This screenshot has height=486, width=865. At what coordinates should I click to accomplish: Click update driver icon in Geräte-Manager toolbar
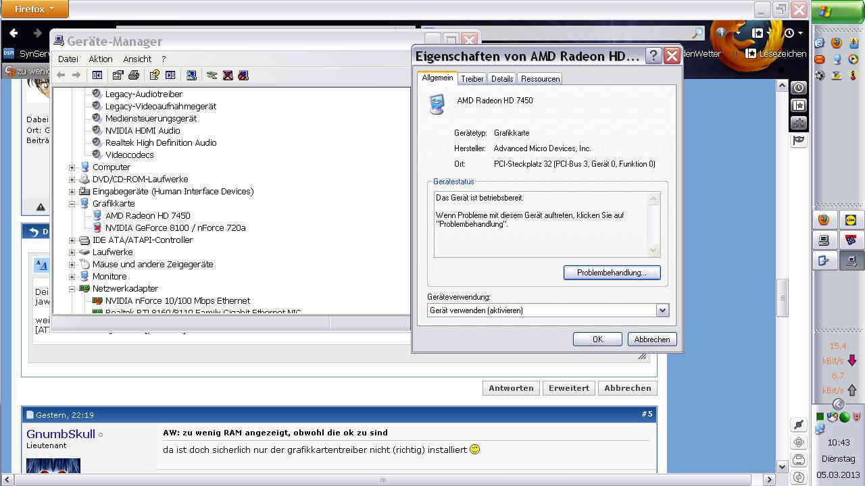point(212,75)
